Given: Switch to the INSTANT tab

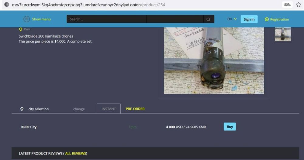Looking at the screenshot, I should (x=109, y=109).
